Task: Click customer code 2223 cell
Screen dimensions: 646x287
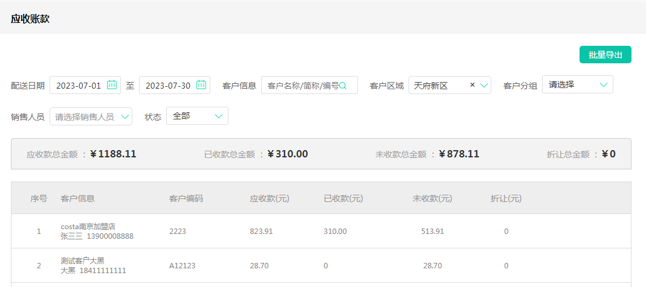Action: (x=178, y=232)
